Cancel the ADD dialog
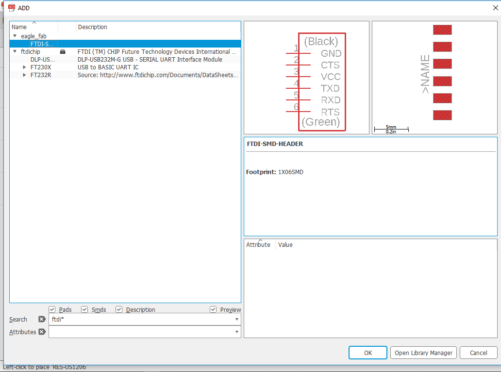501x372 pixels. click(x=478, y=353)
